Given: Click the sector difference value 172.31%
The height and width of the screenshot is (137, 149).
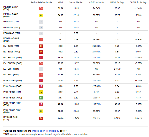Looking at the screenshot, I should pyautogui.click(x=97, y=58).
